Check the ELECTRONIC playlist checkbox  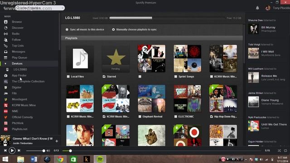[175, 117]
